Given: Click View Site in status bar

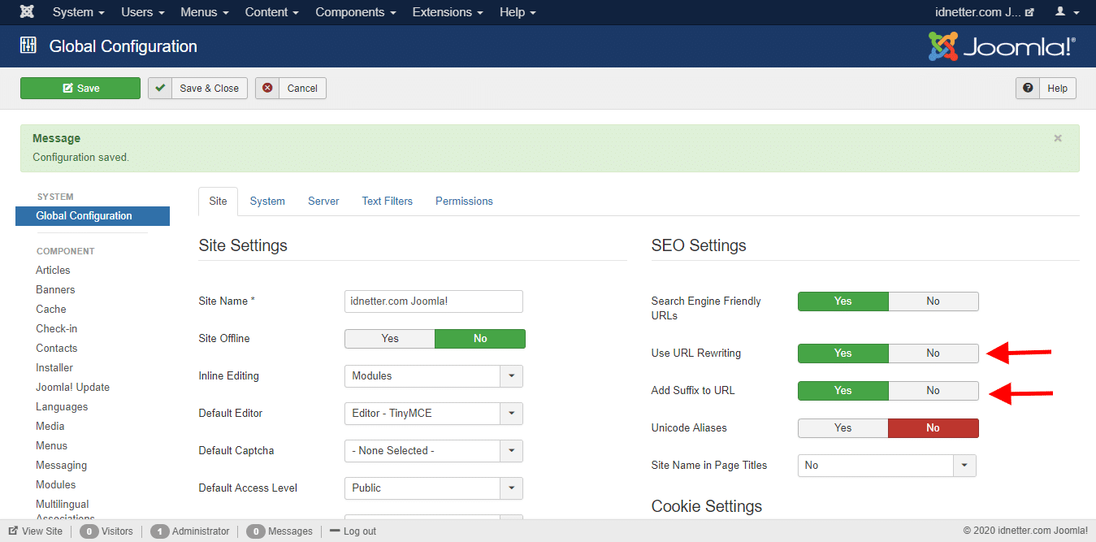Looking at the screenshot, I should click(x=36, y=531).
